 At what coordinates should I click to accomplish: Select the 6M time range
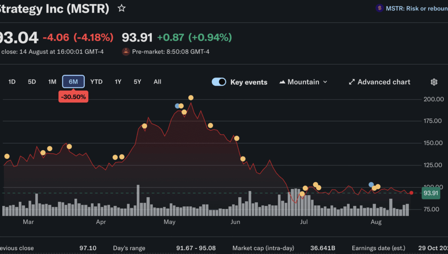pos(73,82)
